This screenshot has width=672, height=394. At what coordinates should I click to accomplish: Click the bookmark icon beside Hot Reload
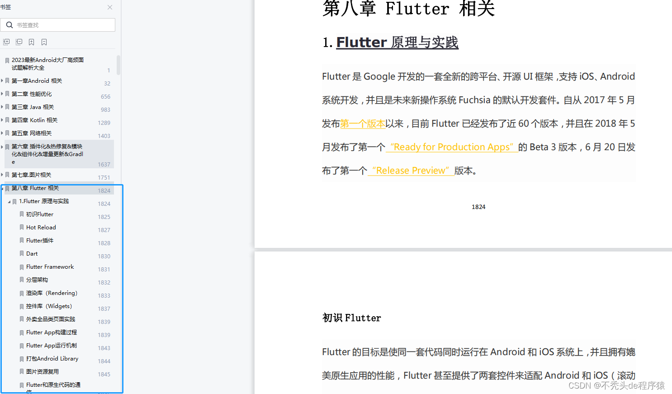click(x=22, y=227)
